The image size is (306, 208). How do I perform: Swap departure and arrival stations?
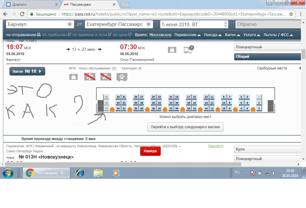click(79, 24)
